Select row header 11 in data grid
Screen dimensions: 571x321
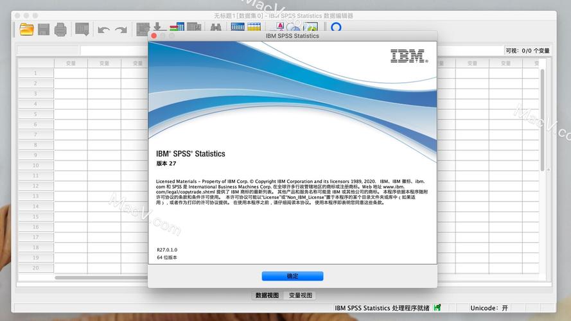36,175
